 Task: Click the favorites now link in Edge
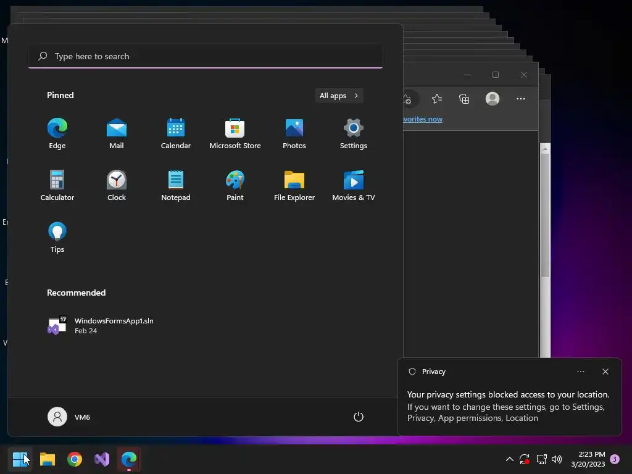pyautogui.click(x=423, y=119)
